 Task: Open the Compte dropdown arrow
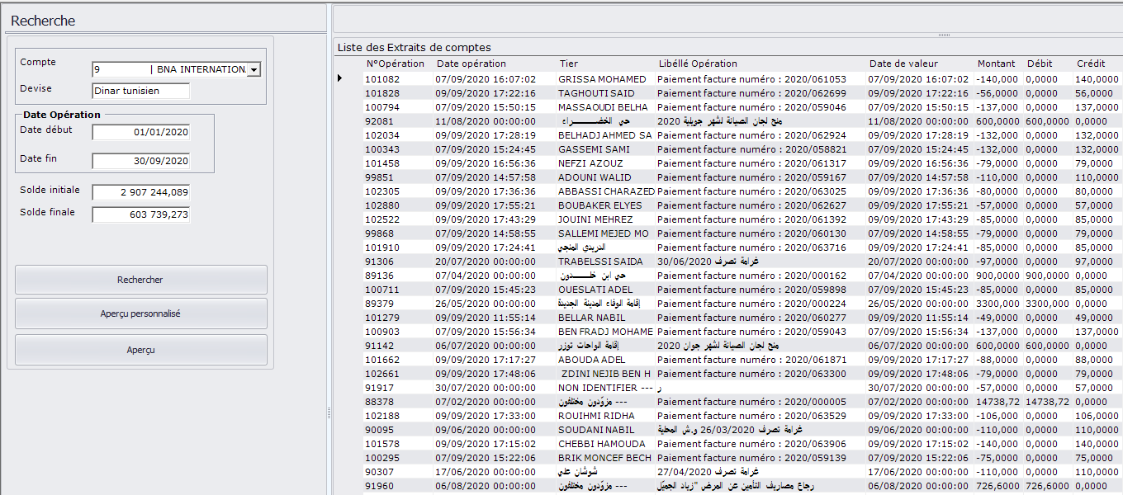coord(254,70)
